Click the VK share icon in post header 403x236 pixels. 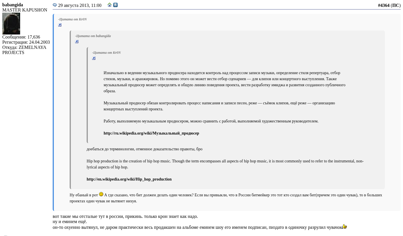point(115,5)
